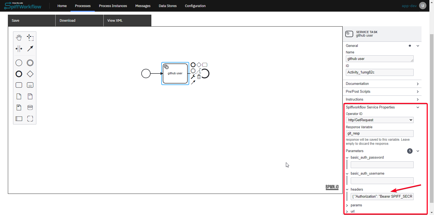Click the View XML button
Screen dimensions: 434x215
(x=127, y=20)
